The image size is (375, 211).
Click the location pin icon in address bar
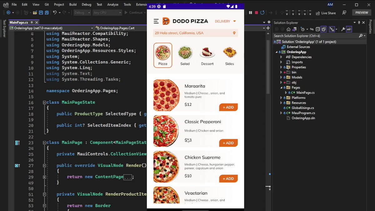tap(234, 33)
